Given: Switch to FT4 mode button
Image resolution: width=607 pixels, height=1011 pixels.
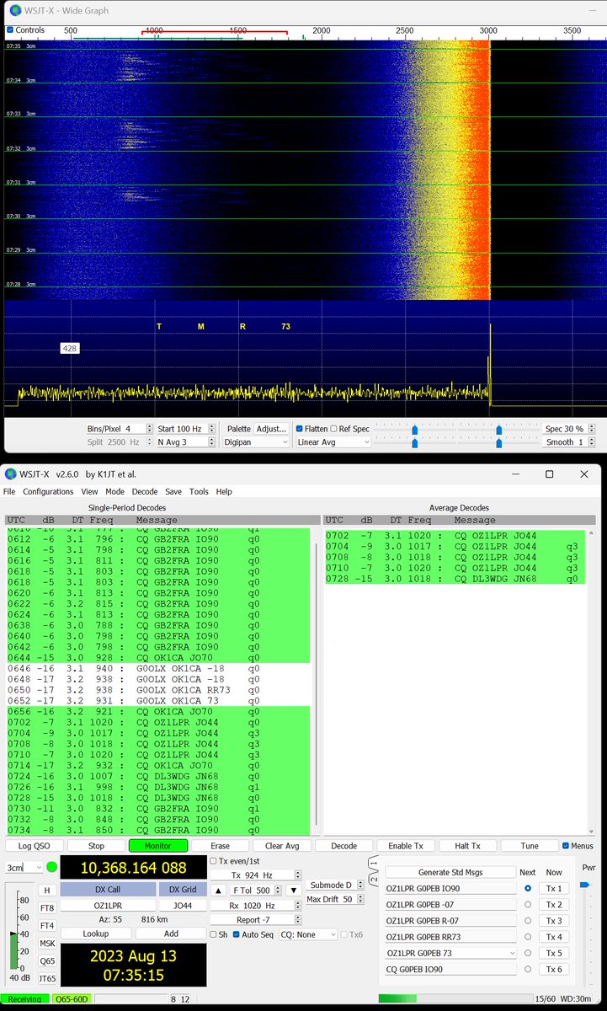Looking at the screenshot, I should pyautogui.click(x=47, y=925).
